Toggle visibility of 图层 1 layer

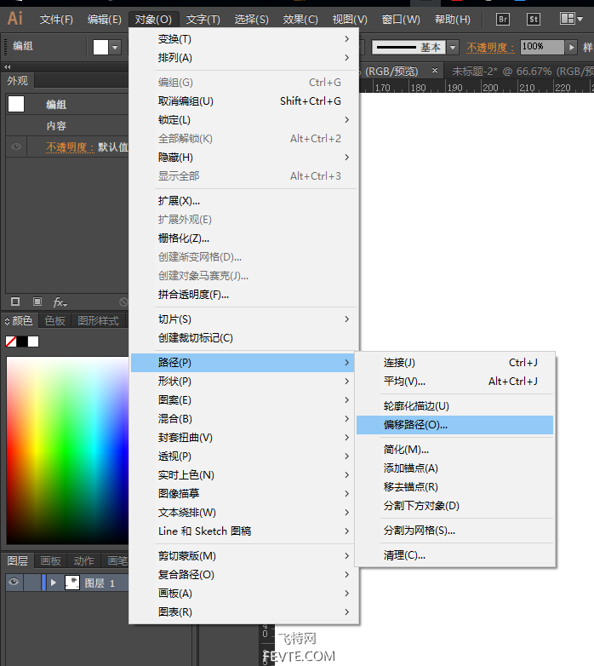[14, 582]
